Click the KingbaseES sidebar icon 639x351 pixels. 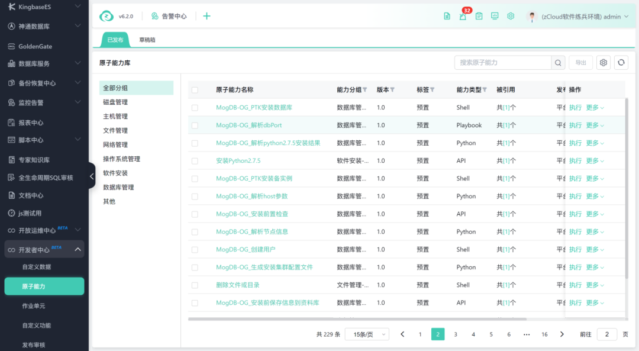(11, 7)
